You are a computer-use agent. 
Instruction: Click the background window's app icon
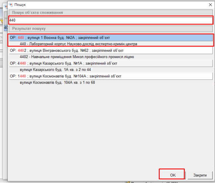(x=5, y=6)
